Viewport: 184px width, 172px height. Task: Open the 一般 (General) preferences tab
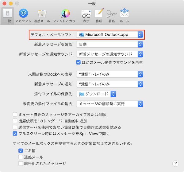pyautogui.click(x=8, y=16)
